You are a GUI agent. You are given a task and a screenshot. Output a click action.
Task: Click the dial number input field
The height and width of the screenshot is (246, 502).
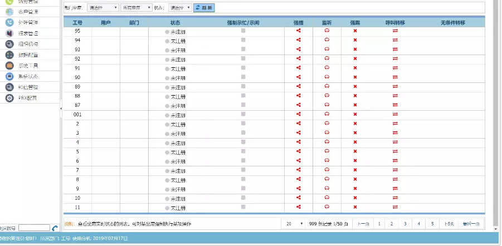(x=34, y=228)
